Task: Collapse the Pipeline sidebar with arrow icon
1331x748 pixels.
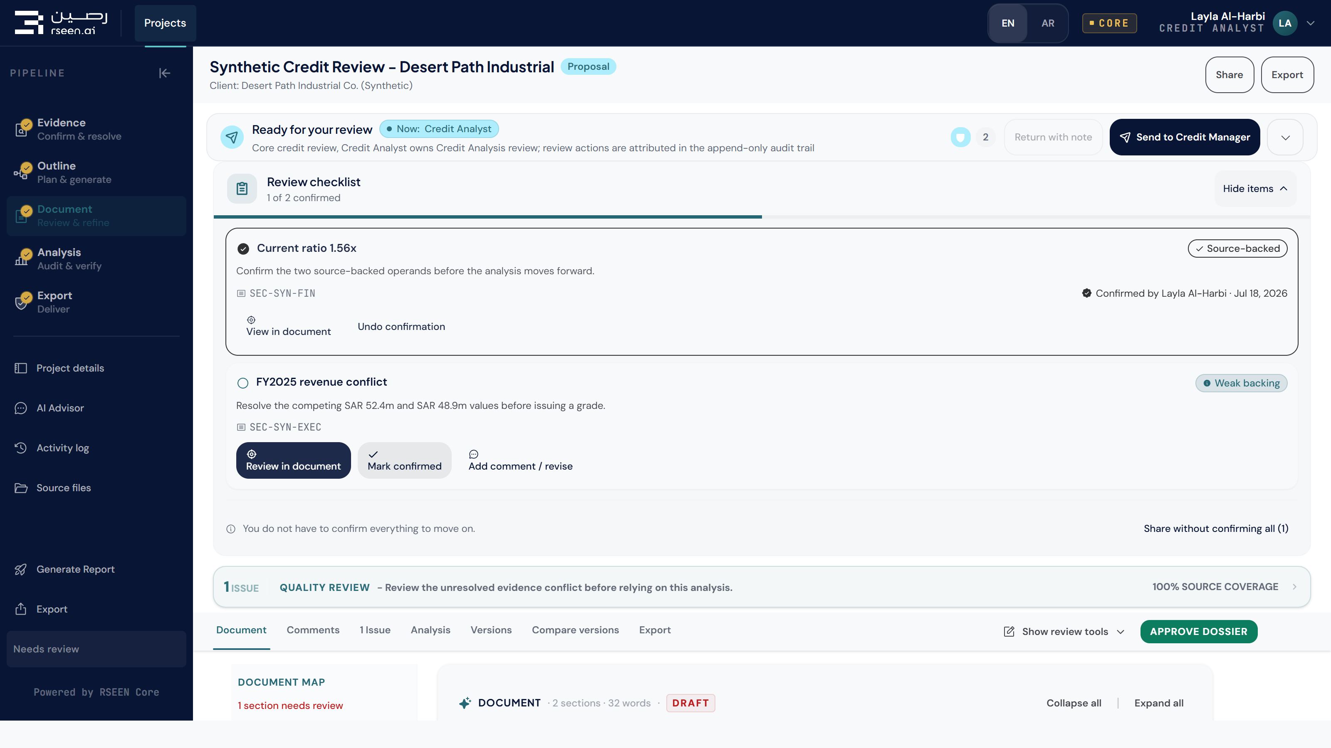Action: [164, 73]
